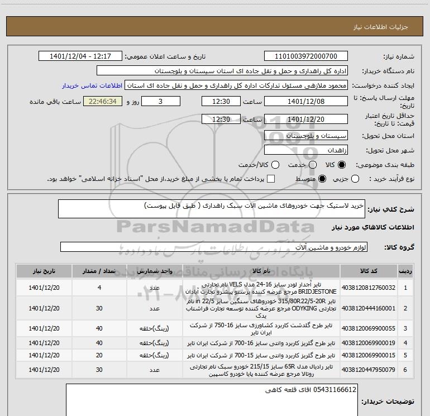The image size is (430, 416).
Task: Select the کالا/خدمت radio button
Action: [275, 165]
